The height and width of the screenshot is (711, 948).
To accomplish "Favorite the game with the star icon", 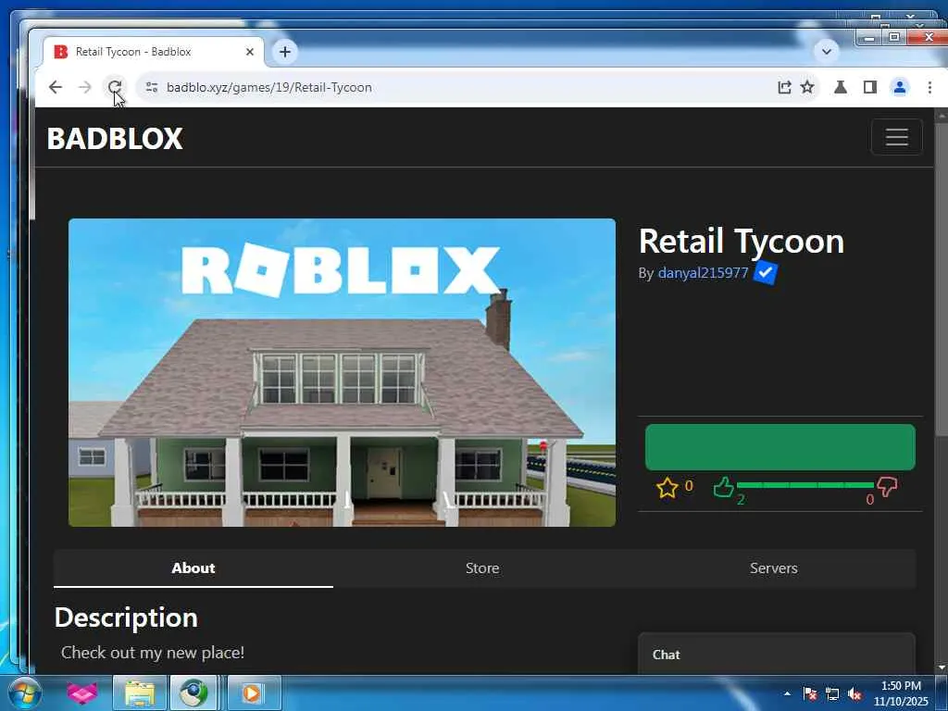I will [x=667, y=487].
